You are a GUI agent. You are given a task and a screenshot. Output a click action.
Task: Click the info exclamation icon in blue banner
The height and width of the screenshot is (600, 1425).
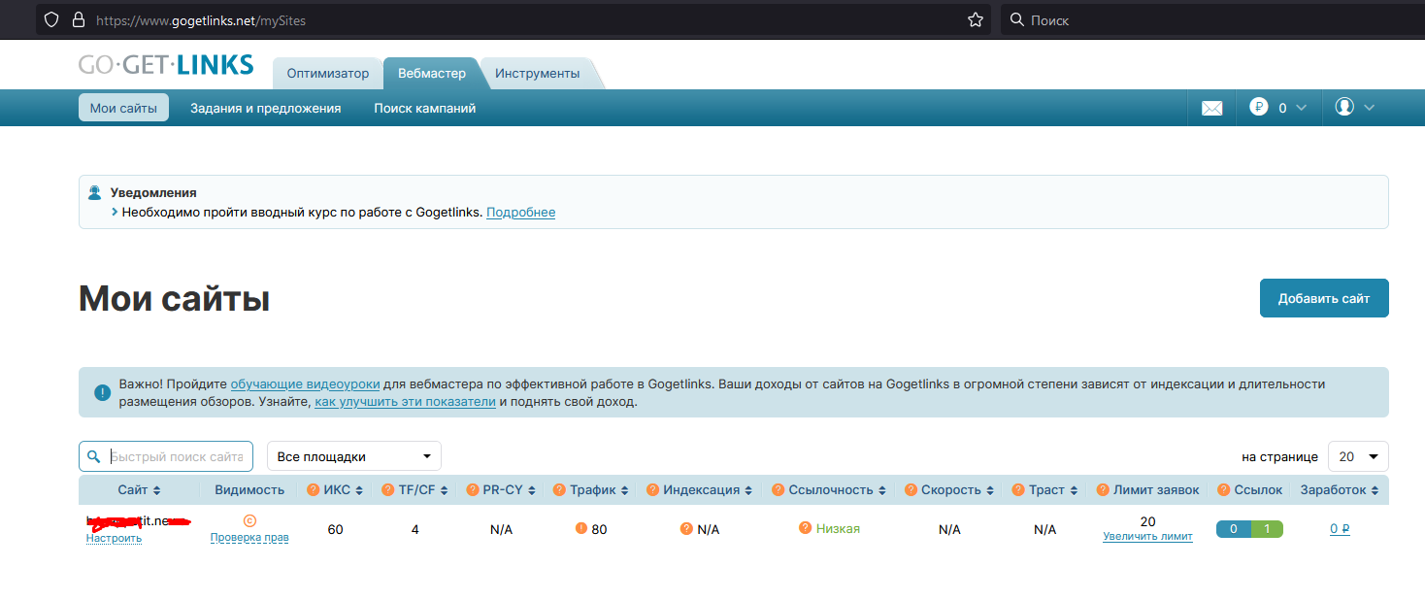click(102, 393)
